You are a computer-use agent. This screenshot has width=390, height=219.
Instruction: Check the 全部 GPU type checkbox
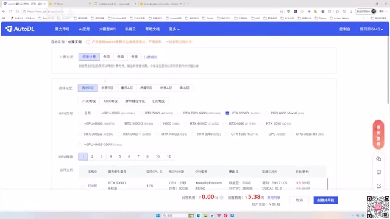click(80, 113)
